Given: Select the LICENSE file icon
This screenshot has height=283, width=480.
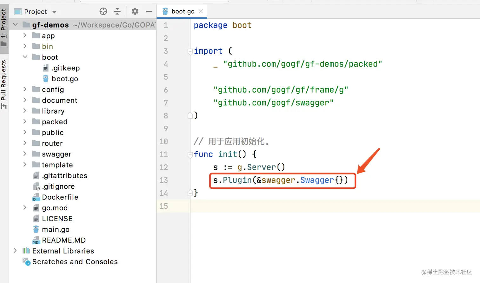Looking at the screenshot, I should click(36, 219).
